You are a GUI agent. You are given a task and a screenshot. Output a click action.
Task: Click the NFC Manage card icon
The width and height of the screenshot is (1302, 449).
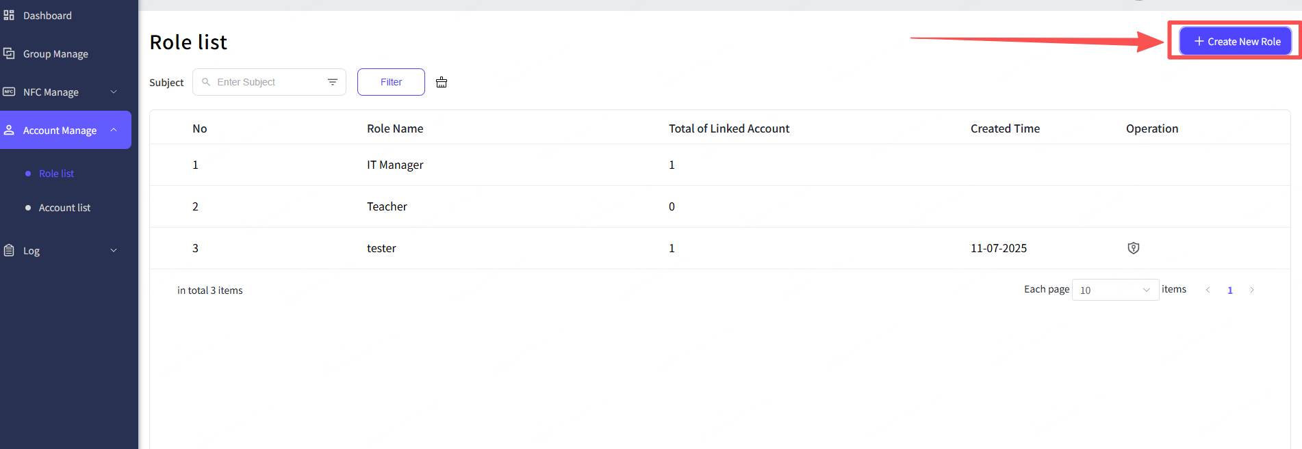coord(9,92)
